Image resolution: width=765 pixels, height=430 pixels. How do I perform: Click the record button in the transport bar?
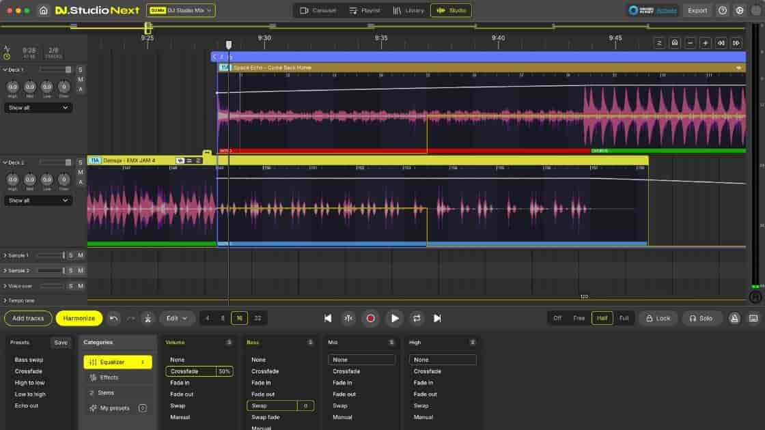click(371, 317)
